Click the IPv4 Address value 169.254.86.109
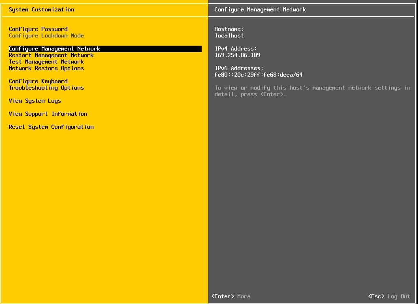This screenshot has height=304, width=418. tap(237, 55)
